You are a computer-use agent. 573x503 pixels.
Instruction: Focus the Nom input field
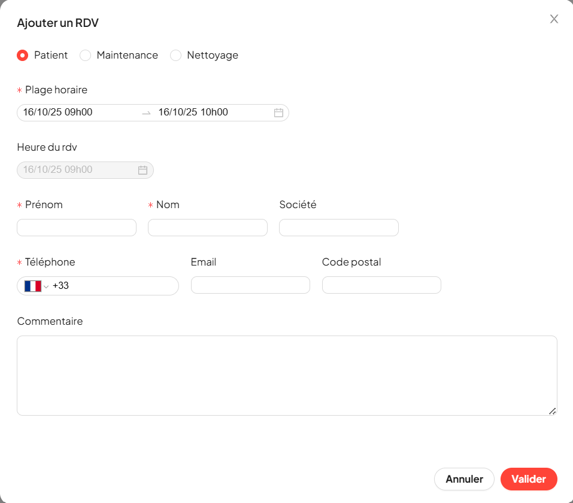pos(207,227)
